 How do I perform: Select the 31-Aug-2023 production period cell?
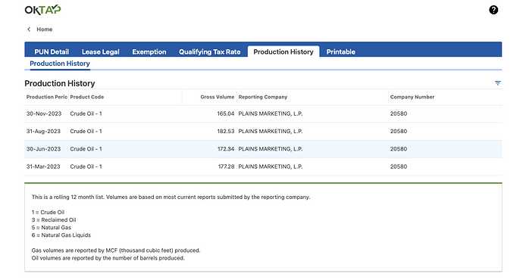pyautogui.click(x=43, y=131)
